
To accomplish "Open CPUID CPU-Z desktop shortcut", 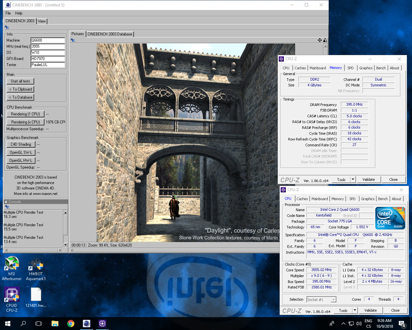I will tap(12, 300).
